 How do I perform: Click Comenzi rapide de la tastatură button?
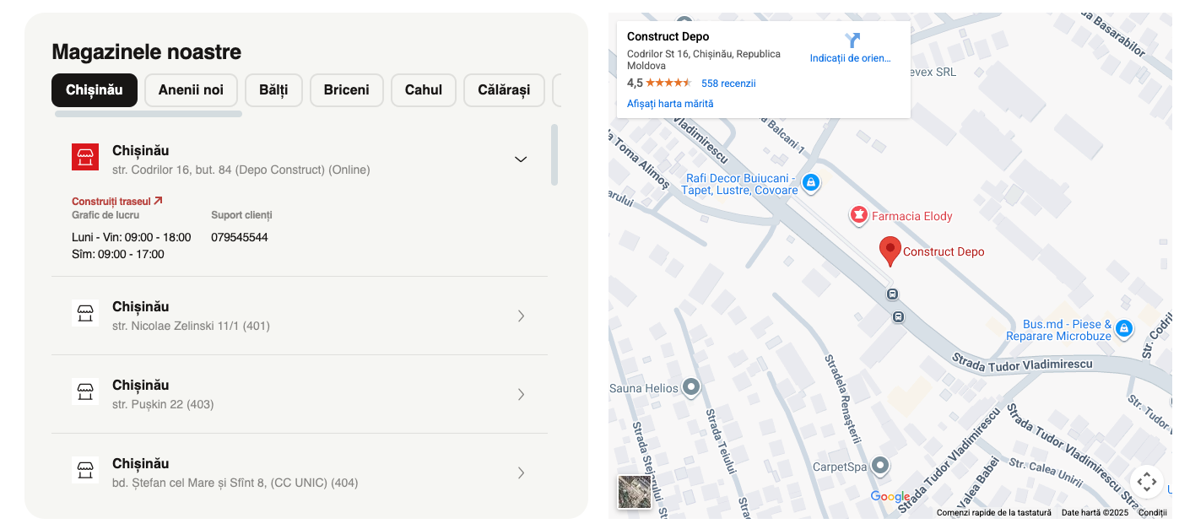[993, 513]
